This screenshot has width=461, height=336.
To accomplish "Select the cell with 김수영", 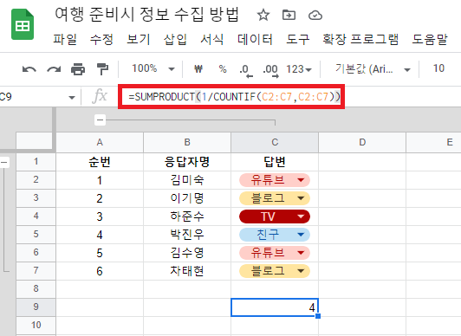I will 187,253.
